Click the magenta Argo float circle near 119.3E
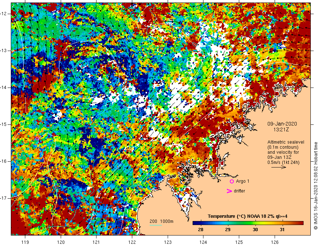This screenshot has width=318, height=246. pyautogui.click(x=37, y=139)
